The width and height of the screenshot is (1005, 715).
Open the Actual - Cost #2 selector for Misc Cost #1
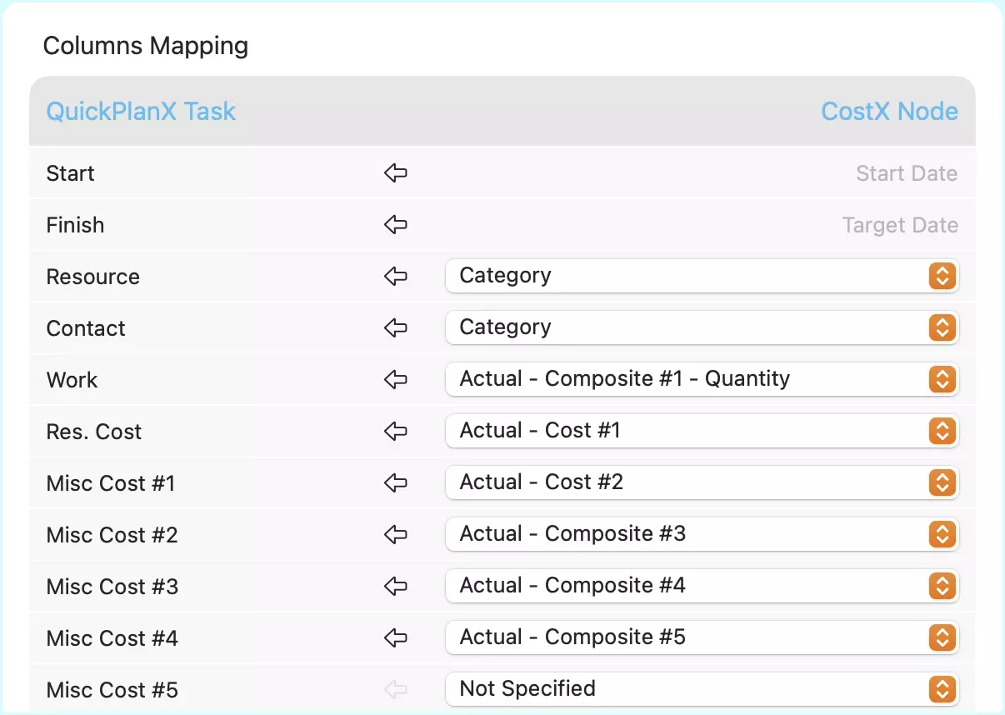702,483
